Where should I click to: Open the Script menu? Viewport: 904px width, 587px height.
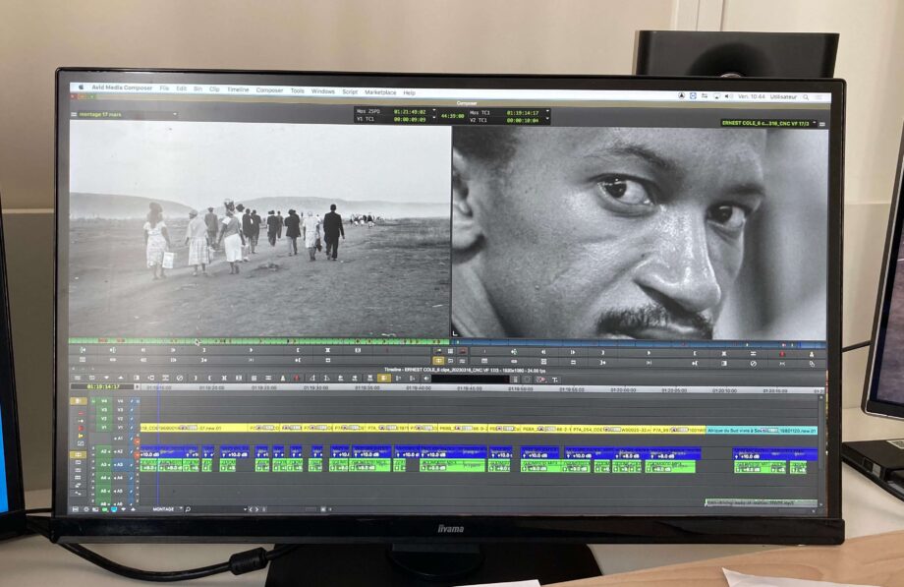tap(350, 91)
